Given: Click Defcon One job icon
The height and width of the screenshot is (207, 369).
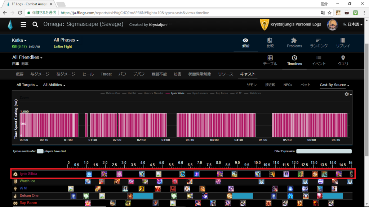Looking at the screenshot, I should pos(15,196).
